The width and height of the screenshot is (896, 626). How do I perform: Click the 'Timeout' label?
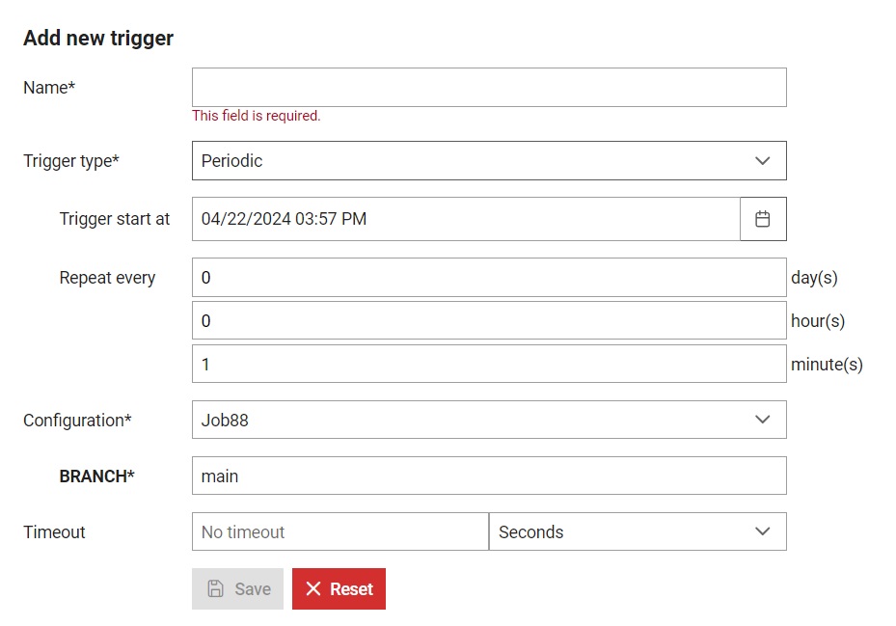[x=54, y=532]
